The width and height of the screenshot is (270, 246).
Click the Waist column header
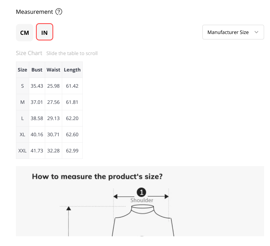[54, 70]
